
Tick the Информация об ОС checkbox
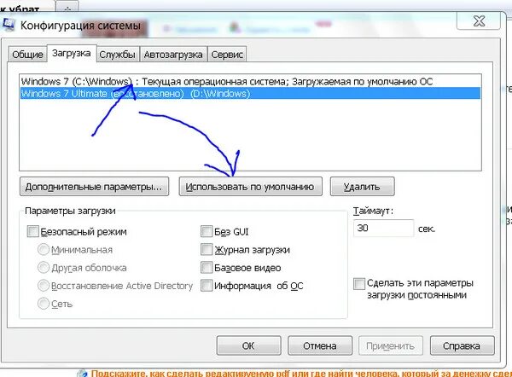coord(207,286)
